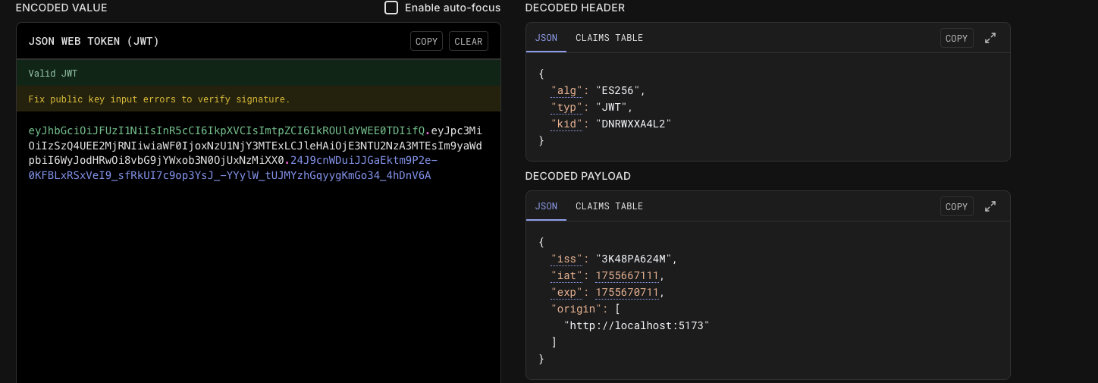This screenshot has width=1098, height=383.
Task: Click the "Valid JWT" status message
Action: (x=53, y=74)
